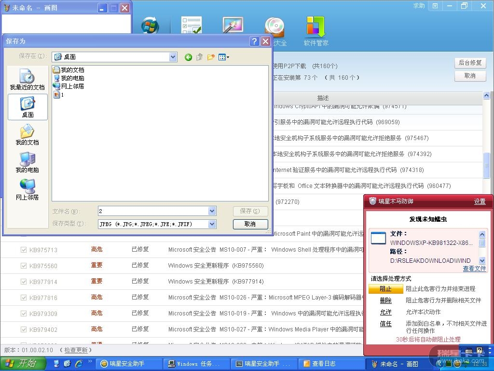Open 设置 link in 瑞星木马防御 header
This screenshot has height=371, width=494.
click(480, 201)
